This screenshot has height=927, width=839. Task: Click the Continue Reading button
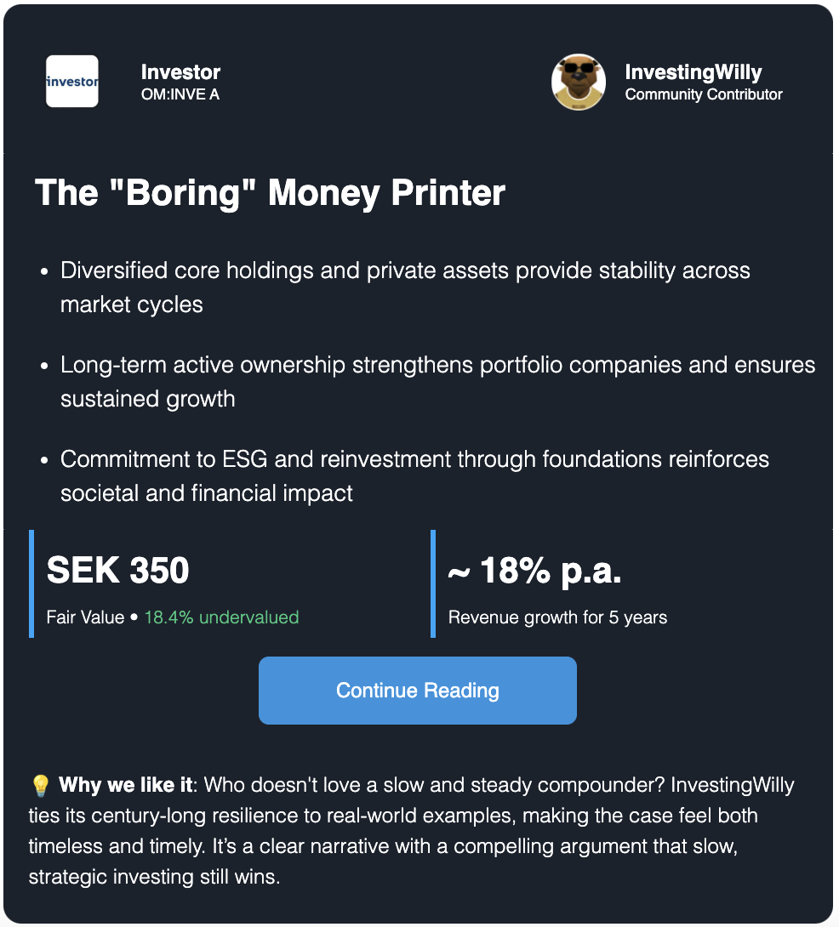click(417, 690)
